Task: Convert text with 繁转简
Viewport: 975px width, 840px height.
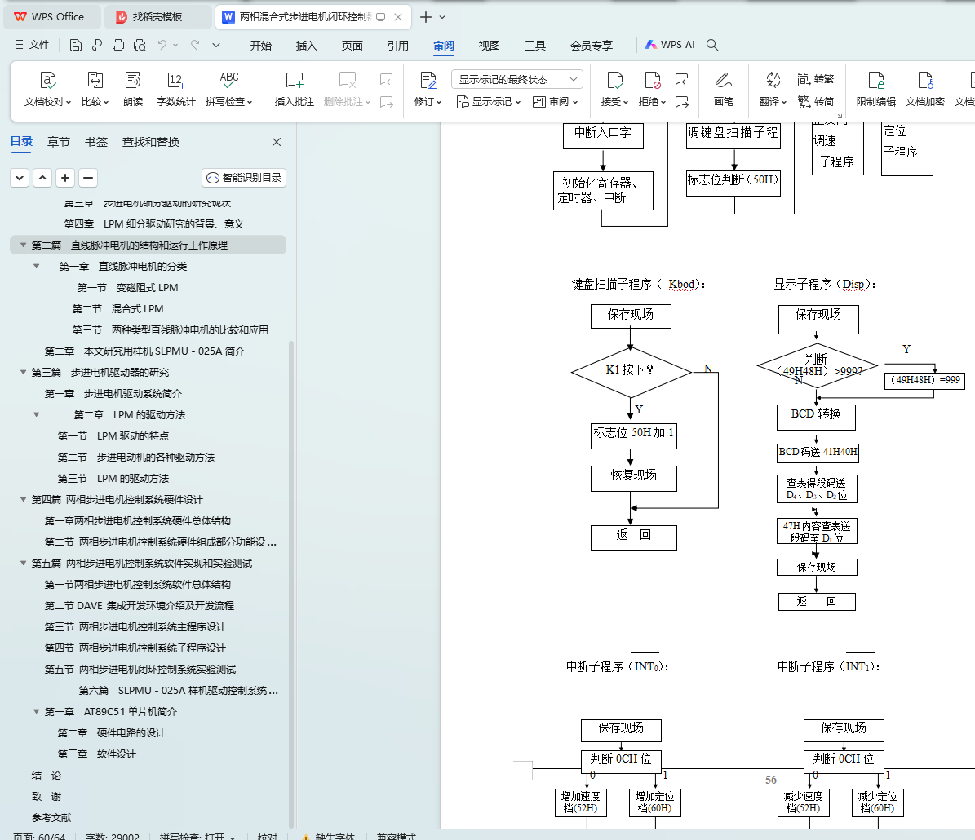Action: (815, 101)
